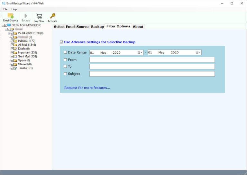Enable the Date Range filter checkbox
This screenshot has height=175, width=247.
[x=65, y=52]
